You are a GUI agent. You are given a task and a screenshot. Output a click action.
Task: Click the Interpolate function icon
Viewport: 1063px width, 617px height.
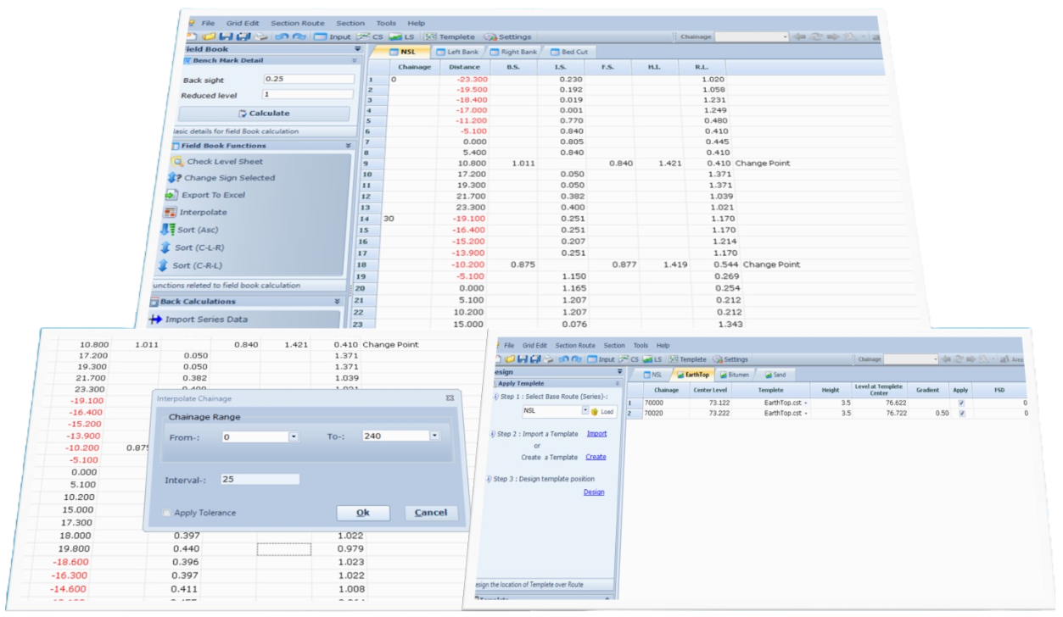[171, 212]
